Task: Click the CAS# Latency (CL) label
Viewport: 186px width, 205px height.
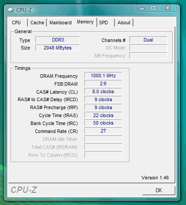Action: 57,92
